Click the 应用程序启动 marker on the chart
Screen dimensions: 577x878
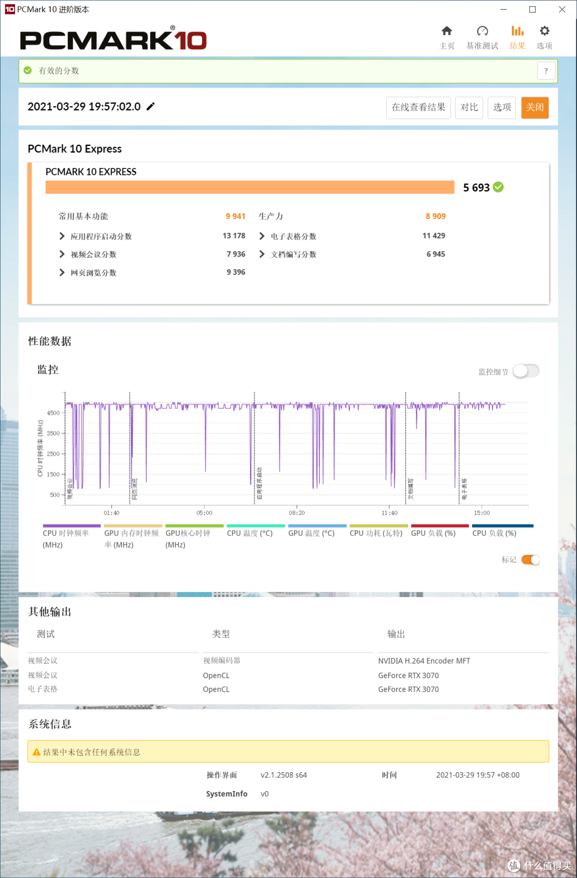pos(260,483)
